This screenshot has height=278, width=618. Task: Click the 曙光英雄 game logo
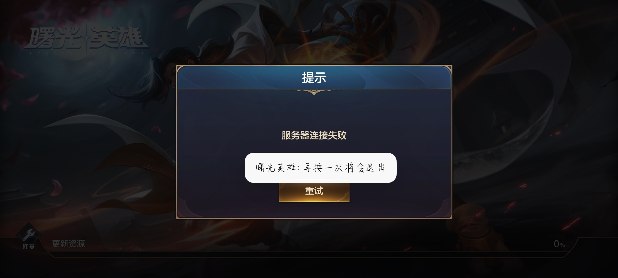pyautogui.click(x=86, y=39)
